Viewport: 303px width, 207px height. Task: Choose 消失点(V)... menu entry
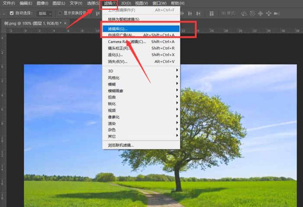coord(141,61)
